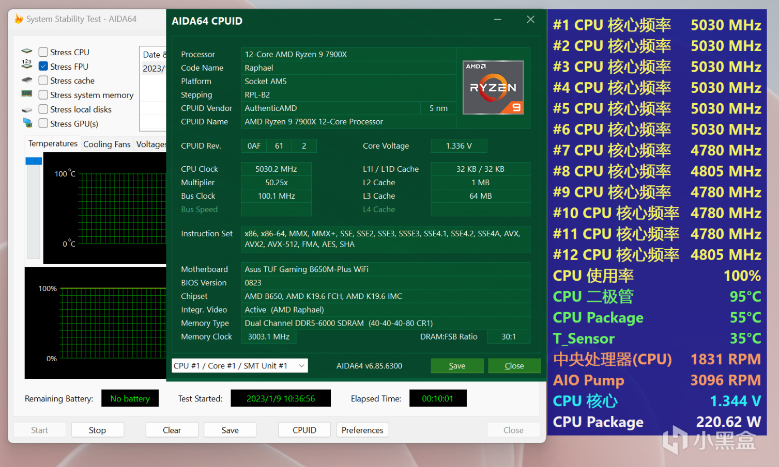Click the CPU Package 220.62 W sensor row

(x=657, y=422)
